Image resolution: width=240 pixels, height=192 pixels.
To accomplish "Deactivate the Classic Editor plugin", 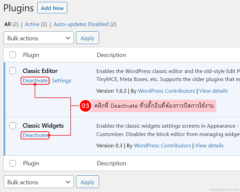I will 35,81.
